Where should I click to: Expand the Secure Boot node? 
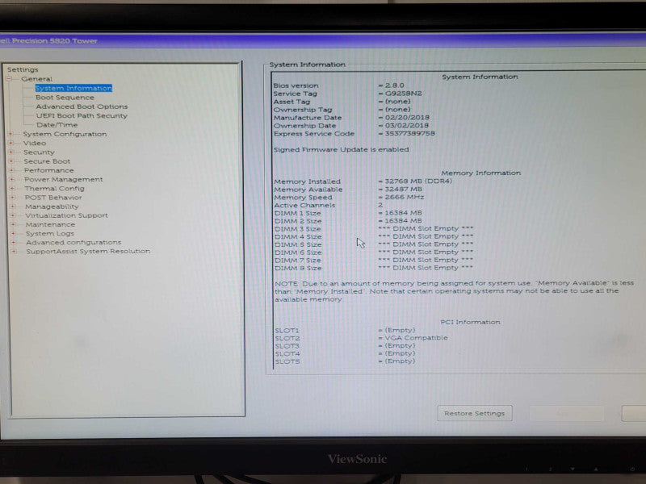tap(11, 161)
